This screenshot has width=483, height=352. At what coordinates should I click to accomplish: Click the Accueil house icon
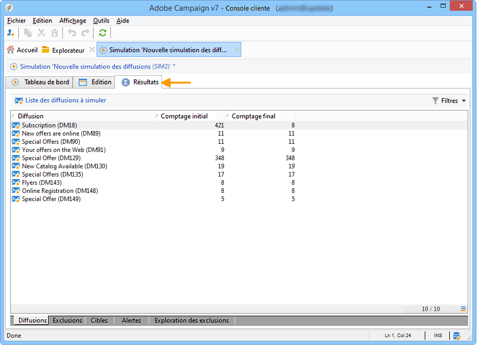tap(10, 50)
